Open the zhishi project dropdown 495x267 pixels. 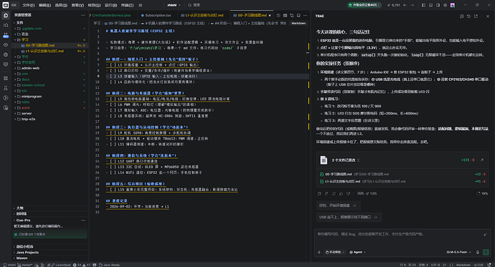(174, 5)
